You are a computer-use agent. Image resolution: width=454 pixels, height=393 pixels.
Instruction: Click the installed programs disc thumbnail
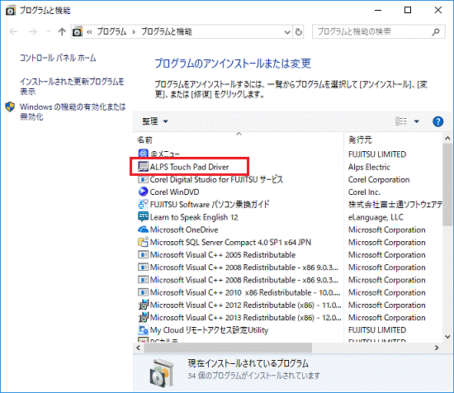tap(161, 372)
